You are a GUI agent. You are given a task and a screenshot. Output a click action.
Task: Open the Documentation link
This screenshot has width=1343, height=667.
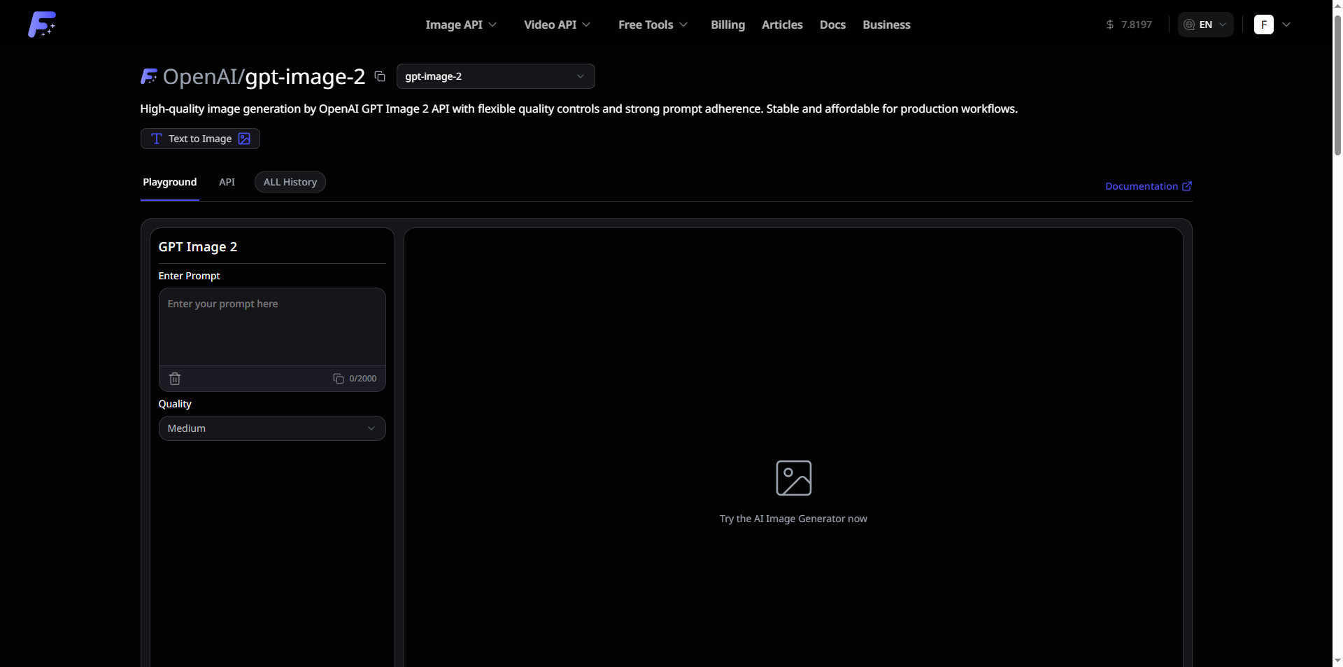click(1148, 186)
